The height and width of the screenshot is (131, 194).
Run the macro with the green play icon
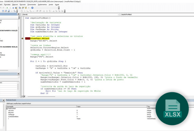(x=7, y=8)
